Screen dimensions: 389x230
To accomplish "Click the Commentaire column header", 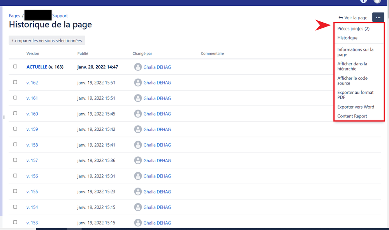I will tap(212, 54).
